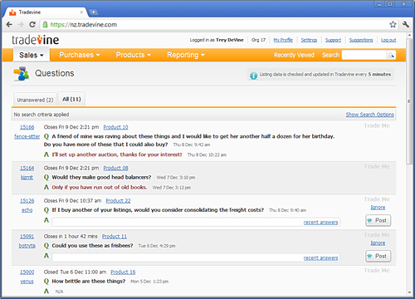Click the page vertical scrollbar thumb

pyautogui.click(x=409, y=101)
